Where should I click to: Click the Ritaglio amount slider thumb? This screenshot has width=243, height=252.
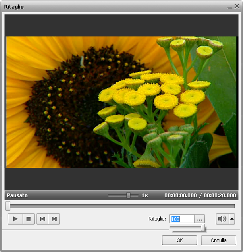pos(203,228)
